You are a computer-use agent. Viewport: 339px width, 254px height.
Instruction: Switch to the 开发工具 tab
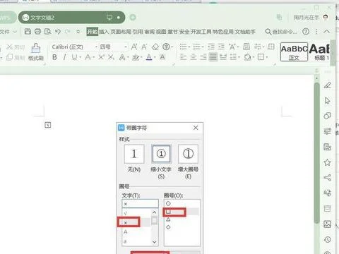[201, 32]
